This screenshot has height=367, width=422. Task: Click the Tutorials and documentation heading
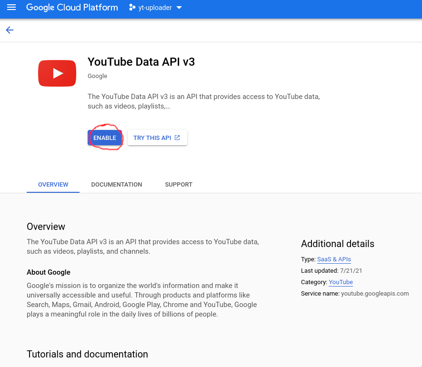pyautogui.click(x=87, y=354)
